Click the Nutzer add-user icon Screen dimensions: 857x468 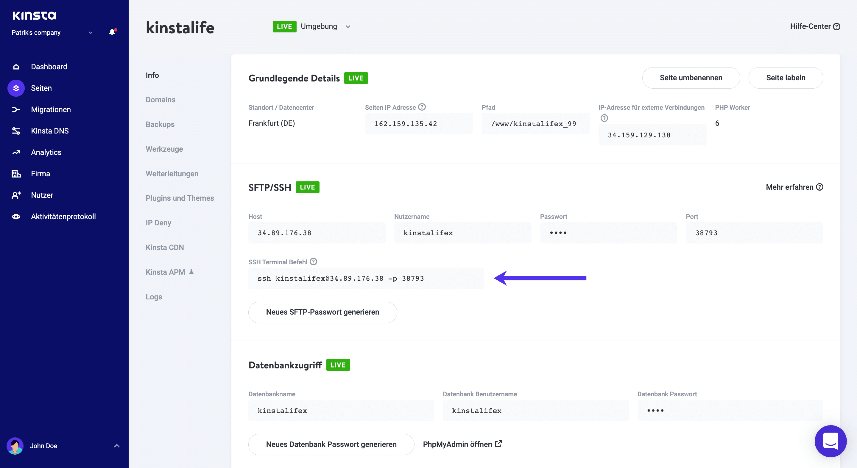click(16, 195)
